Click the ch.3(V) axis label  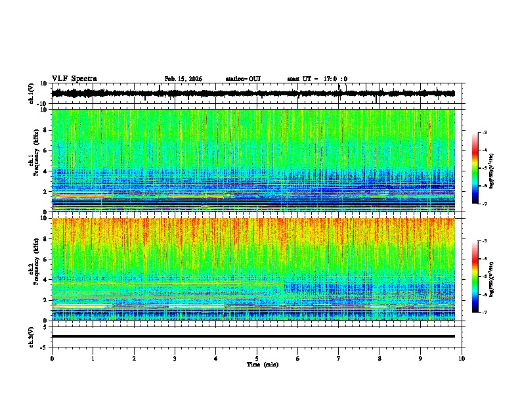pos(31,337)
